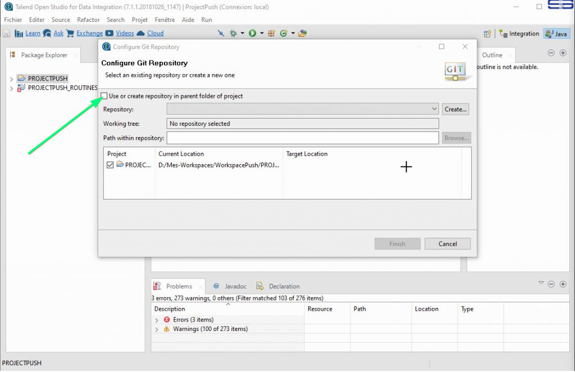Click the New Java Class icon
Image resolution: width=575 pixels, height=372 pixels.
coord(284,33)
